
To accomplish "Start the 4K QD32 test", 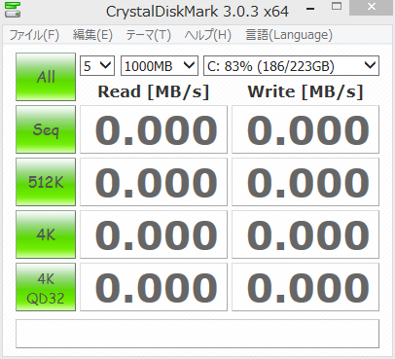I will [x=46, y=287].
